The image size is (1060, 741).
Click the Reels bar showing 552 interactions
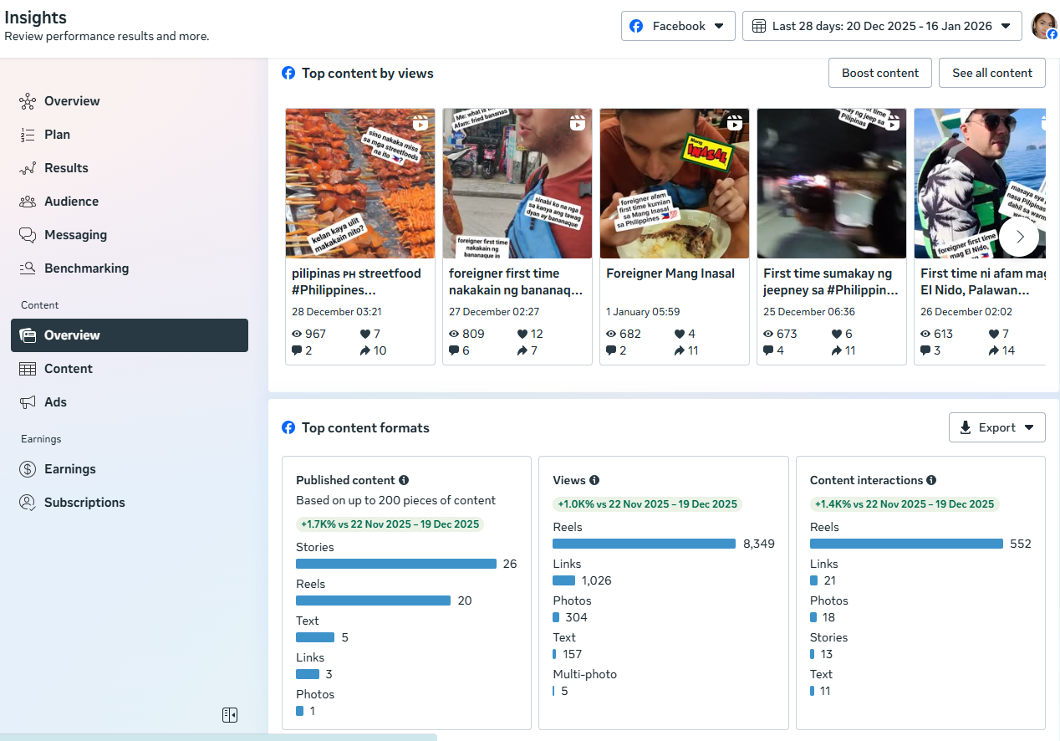pos(906,544)
